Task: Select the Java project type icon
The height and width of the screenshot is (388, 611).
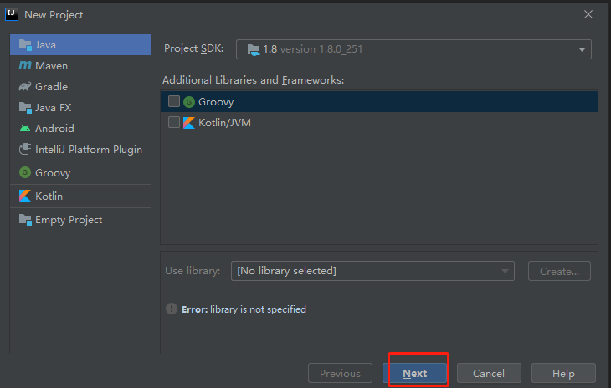Action: pos(25,45)
